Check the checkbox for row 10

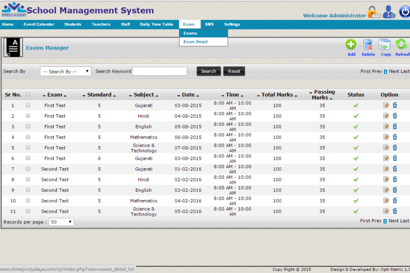tap(28, 200)
